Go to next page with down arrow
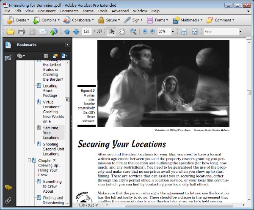Viewport: 254px width, 210px height. click(x=76, y=32)
